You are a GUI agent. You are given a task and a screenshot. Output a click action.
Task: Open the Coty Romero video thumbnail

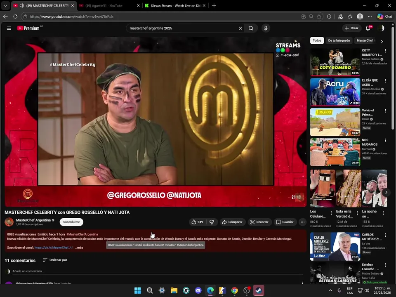(335, 62)
